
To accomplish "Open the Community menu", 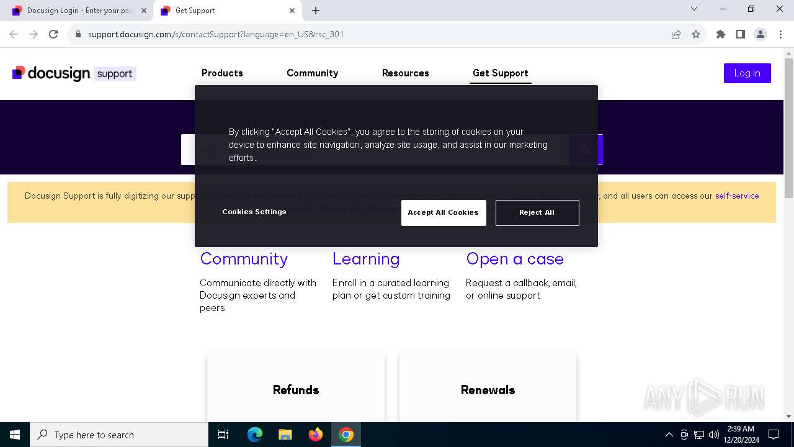I will 312,73.
